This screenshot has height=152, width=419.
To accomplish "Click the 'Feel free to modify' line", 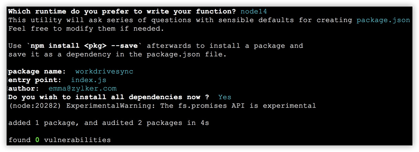I will point(86,28).
